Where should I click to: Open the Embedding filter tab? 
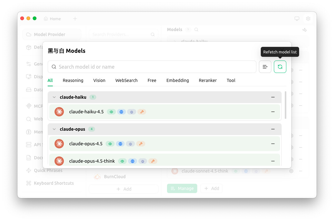[x=178, y=80]
